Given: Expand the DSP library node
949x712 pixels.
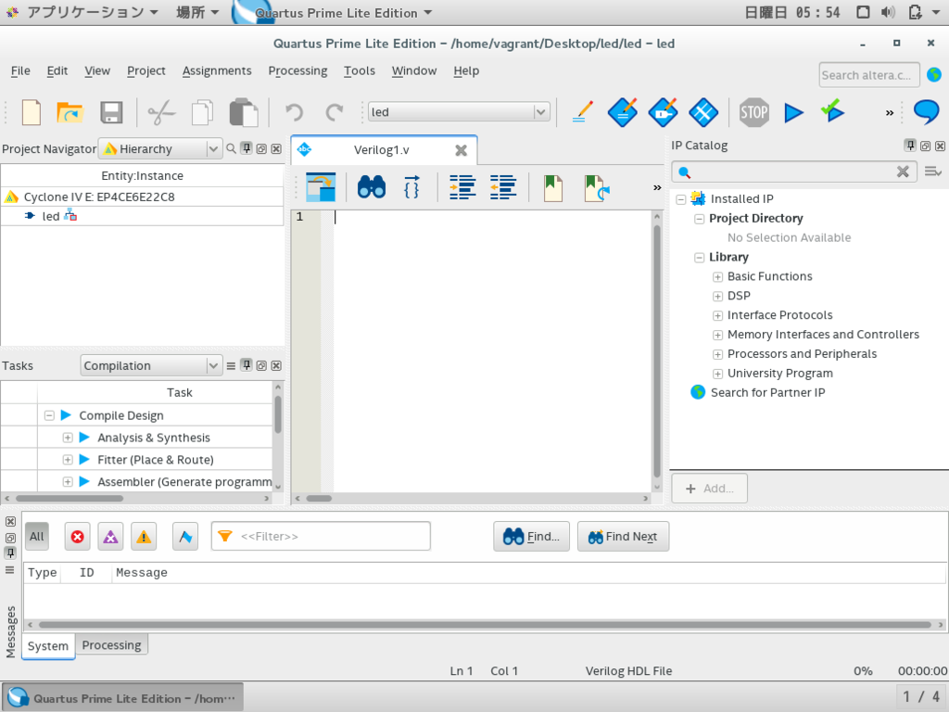Looking at the screenshot, I should [x=718, y=296].
